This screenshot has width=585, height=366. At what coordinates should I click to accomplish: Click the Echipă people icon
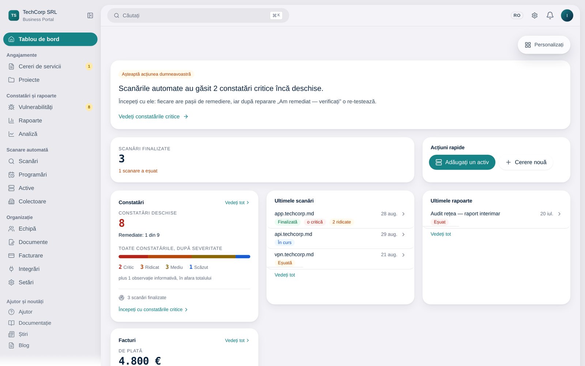11,229
